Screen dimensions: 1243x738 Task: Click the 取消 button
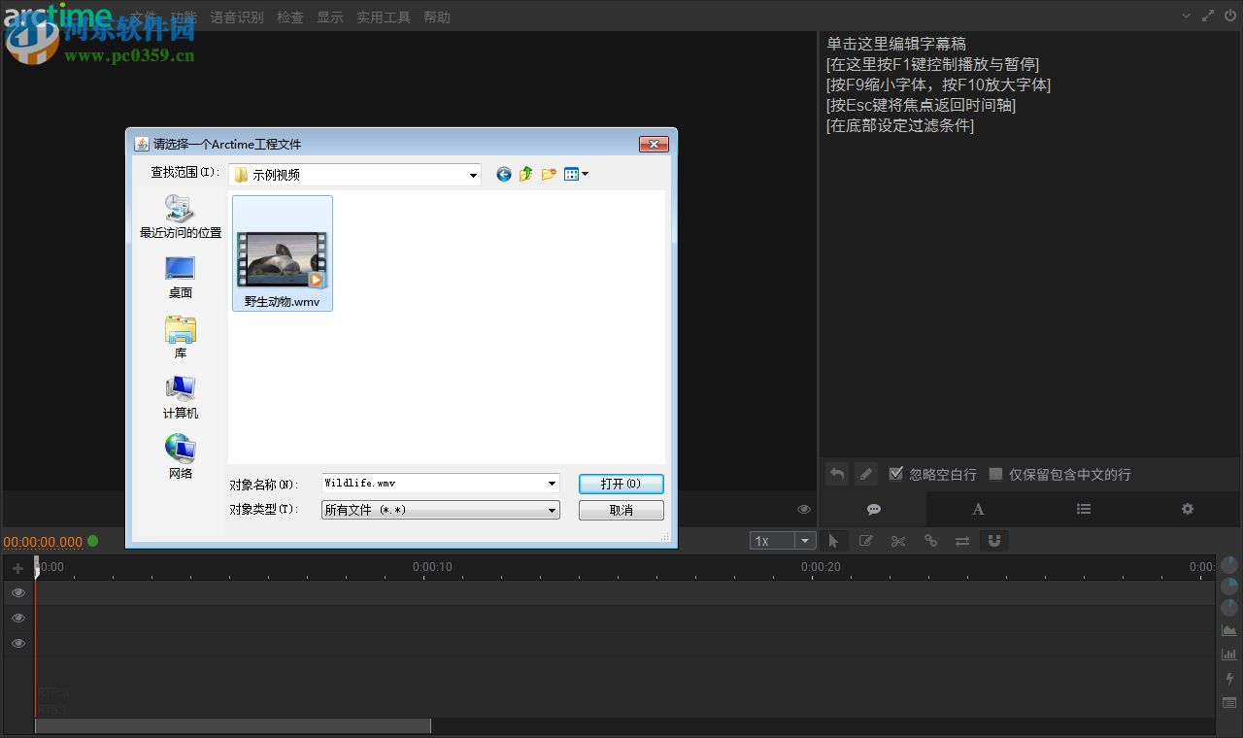[621, 510]
